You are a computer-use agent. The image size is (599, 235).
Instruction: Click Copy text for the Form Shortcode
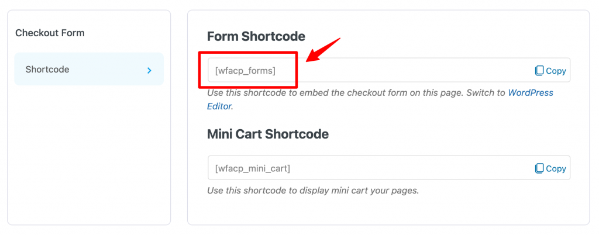pyautogui.click(x=556, y=71)
